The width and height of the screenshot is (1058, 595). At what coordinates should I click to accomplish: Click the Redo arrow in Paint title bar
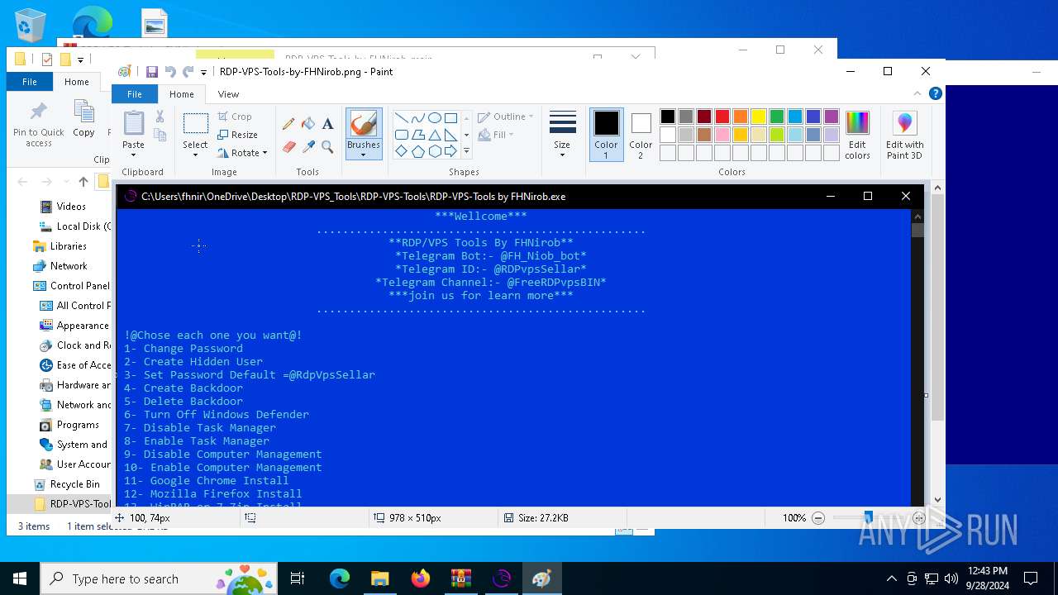[188, 72]
